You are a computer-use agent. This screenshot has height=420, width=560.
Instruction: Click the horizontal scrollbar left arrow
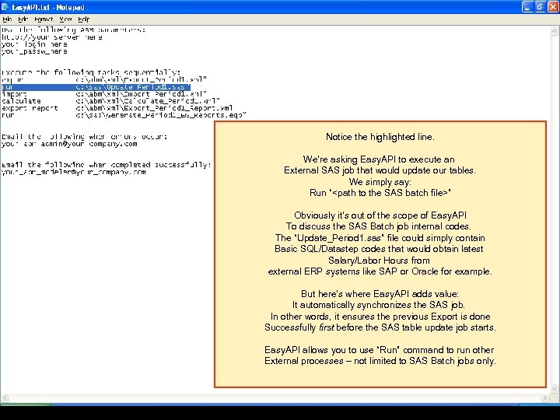5,398
